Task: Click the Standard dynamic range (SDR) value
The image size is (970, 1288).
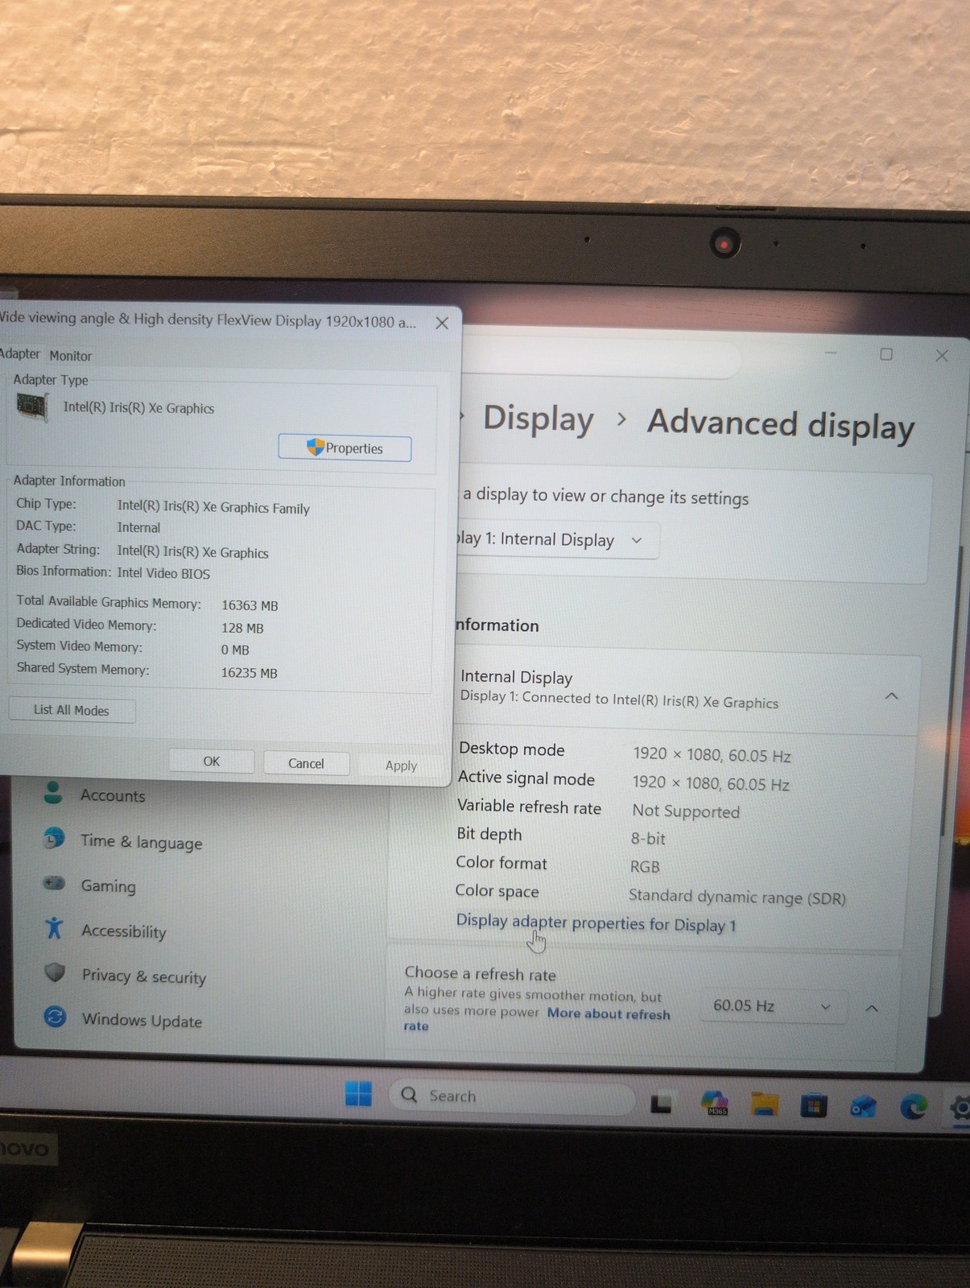Action: (x=737, y=897)
